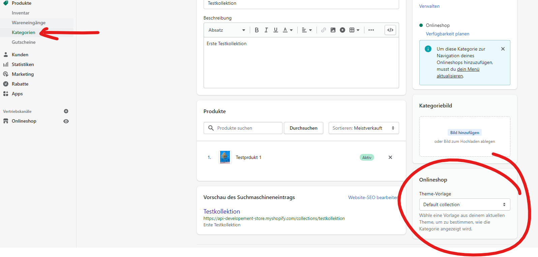Open the Theme-Vorlage Default collection dropdown
Image resolution: width=538 pixels, height=257 pixels.
[x=465, y=204]
